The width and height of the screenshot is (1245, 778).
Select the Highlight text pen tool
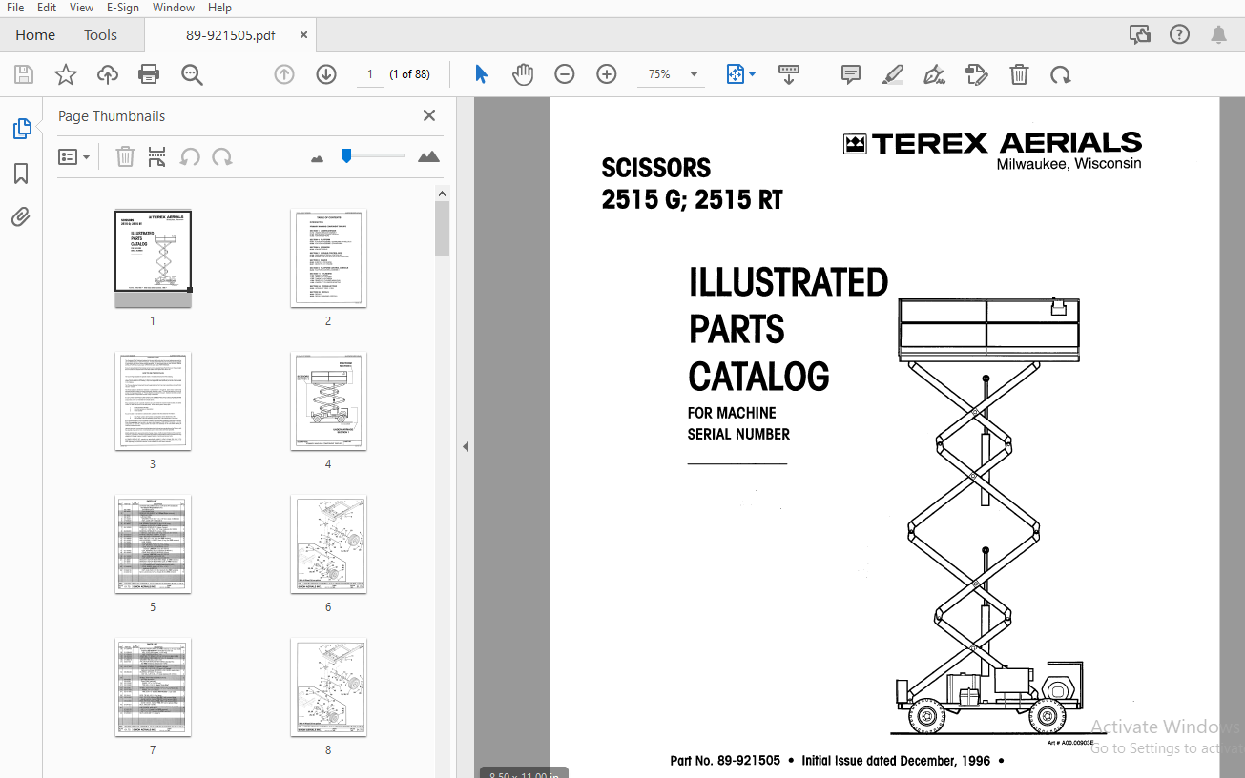coord(893,74)
